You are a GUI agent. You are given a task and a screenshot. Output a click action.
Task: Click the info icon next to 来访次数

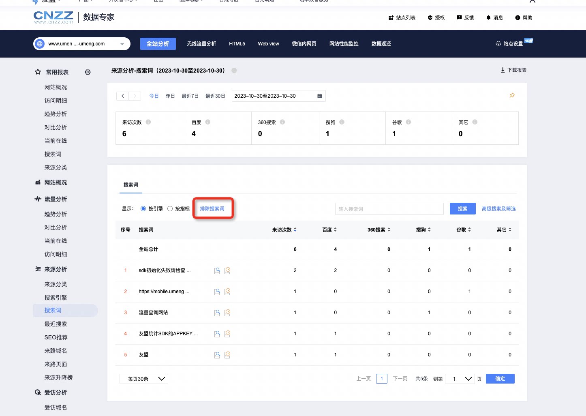[x=148, y=122]
